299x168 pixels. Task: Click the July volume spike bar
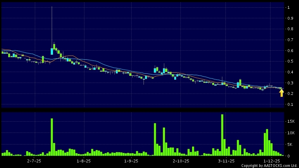[52, 137]
